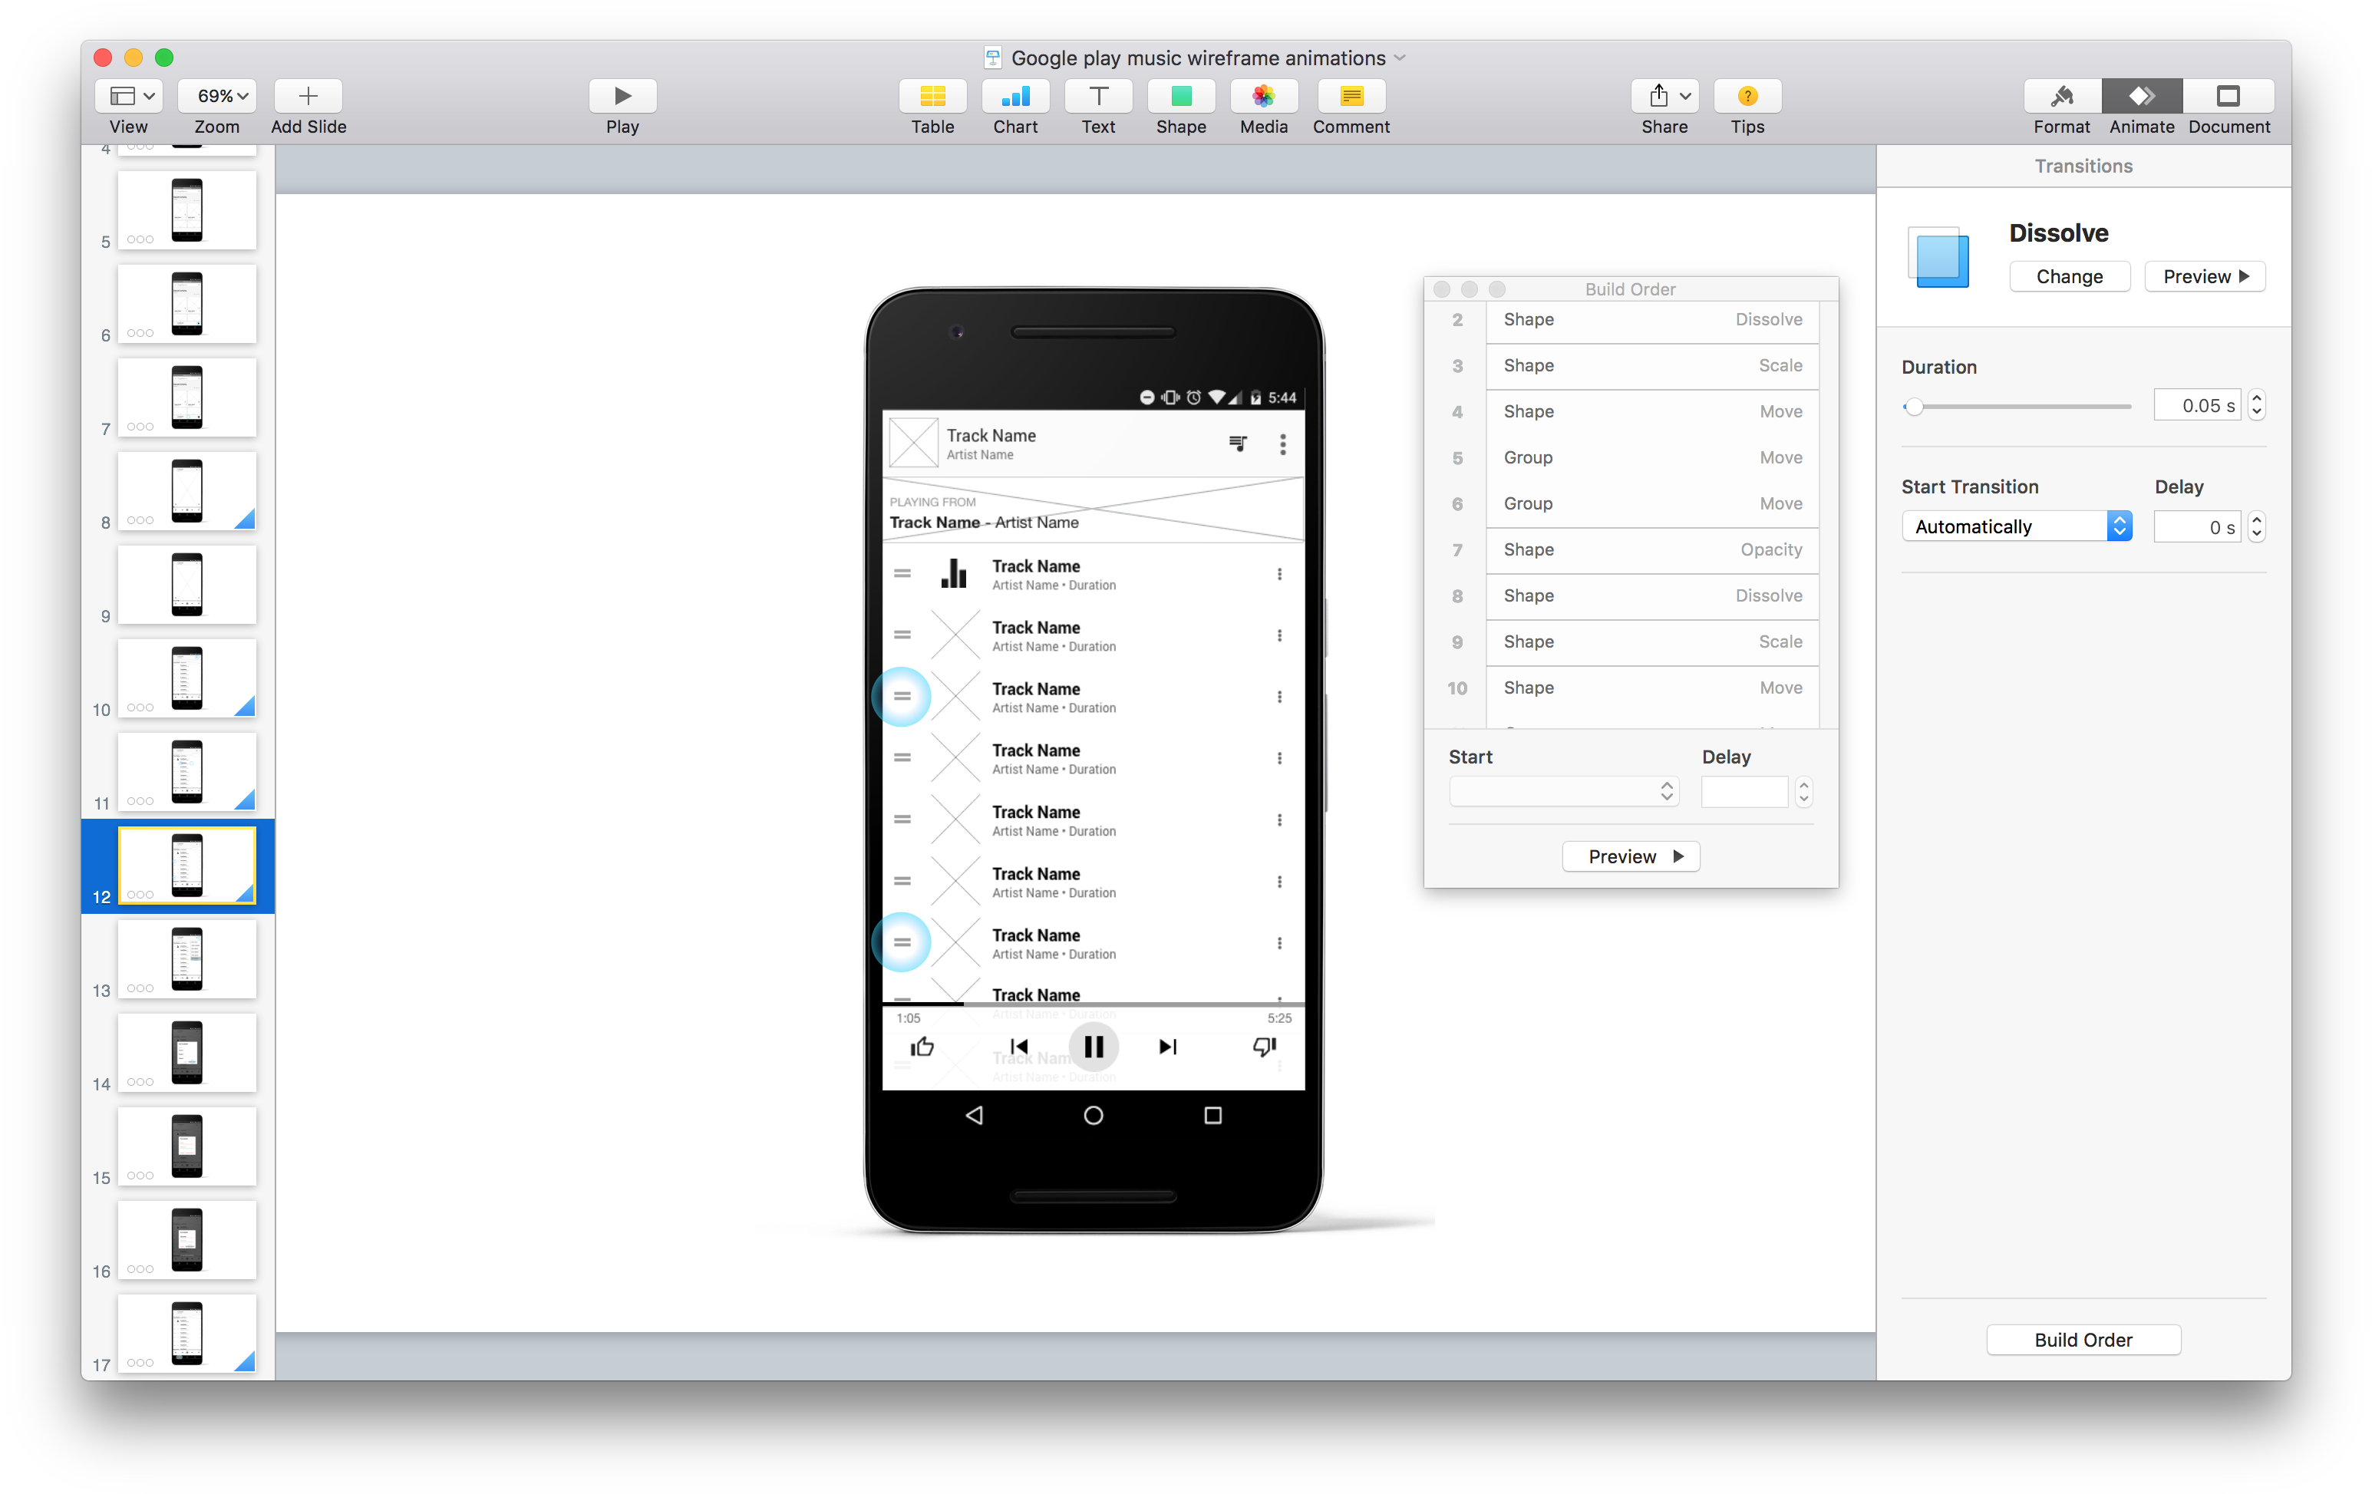Click the Build Order button
The image size is (2372, 1494).
[2083, 1339]
